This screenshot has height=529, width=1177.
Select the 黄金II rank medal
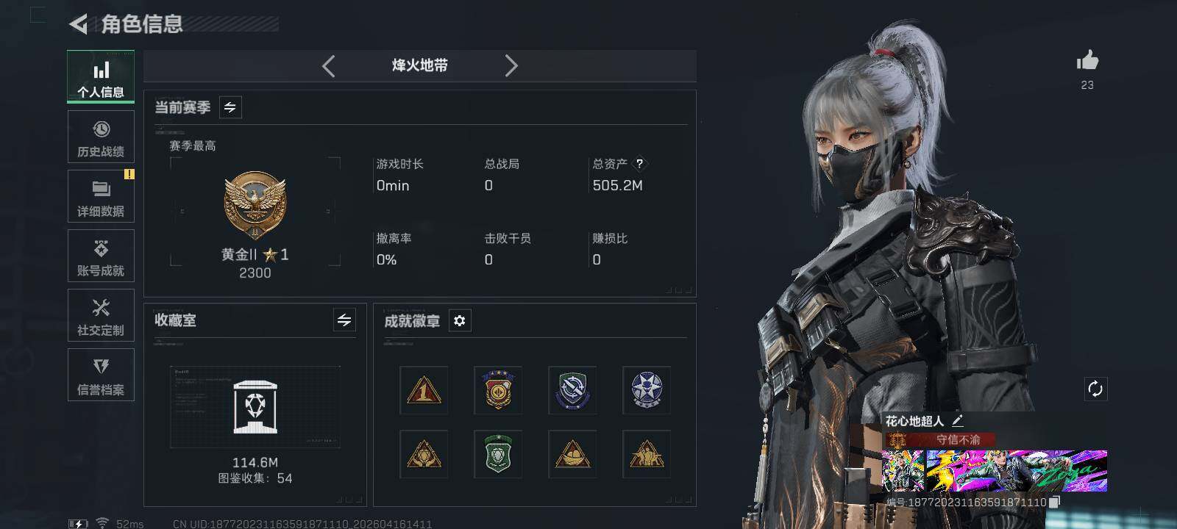(255, 205)
